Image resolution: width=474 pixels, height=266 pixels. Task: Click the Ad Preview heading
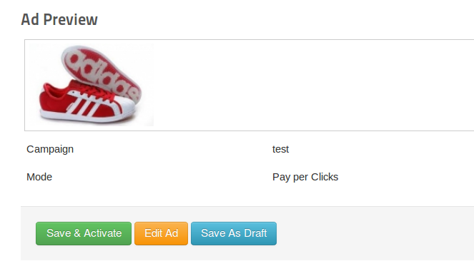(59, 19)
